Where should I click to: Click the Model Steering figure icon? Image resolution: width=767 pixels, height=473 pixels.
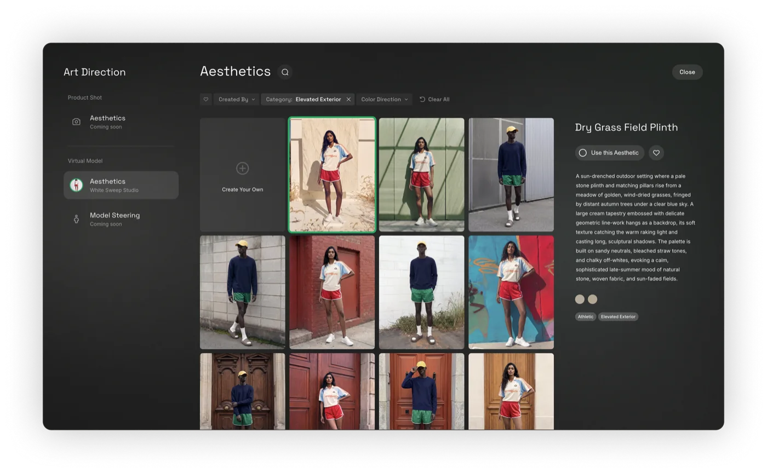point(76,219)
